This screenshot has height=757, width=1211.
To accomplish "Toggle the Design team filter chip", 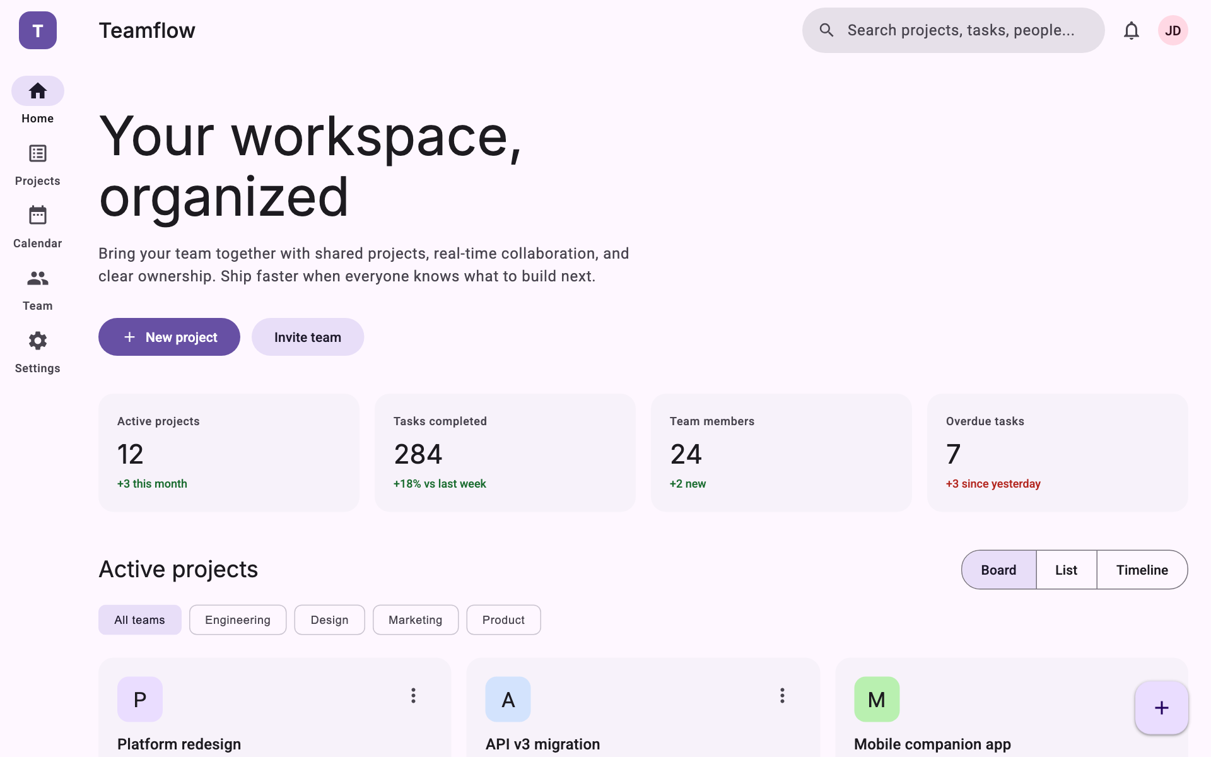I will pos(329,620).
